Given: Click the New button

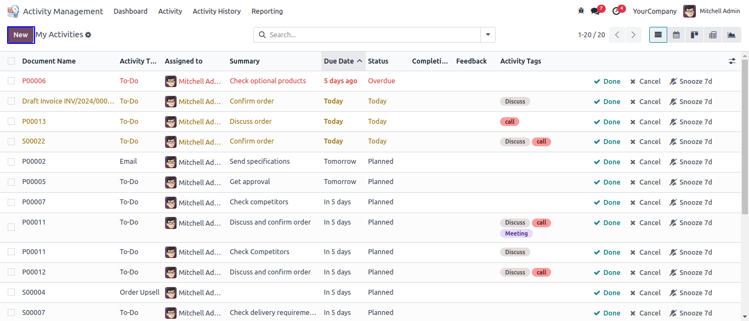Looking at the screenshot, I should [x=21, y=35].
